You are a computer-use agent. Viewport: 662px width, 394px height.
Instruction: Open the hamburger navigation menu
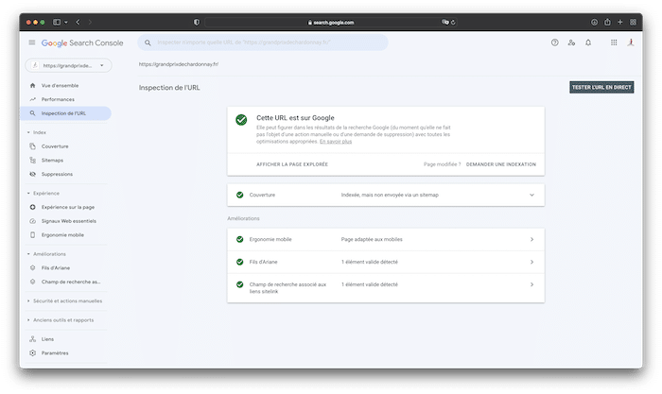tap(32, 43)
